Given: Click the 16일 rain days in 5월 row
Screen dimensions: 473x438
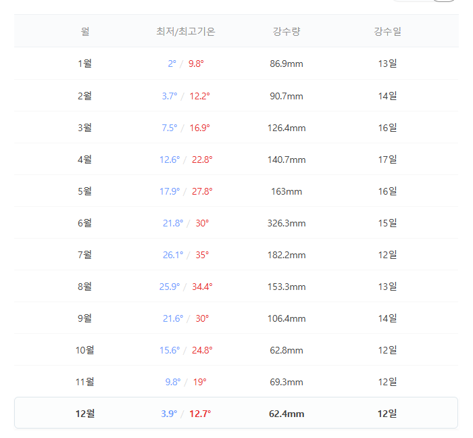Looking at the screenshot, I should [x=387, y=191].
